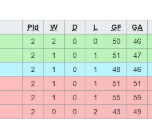Select the GF cell showing 50

pyautogui.click(x=116, y=41)
